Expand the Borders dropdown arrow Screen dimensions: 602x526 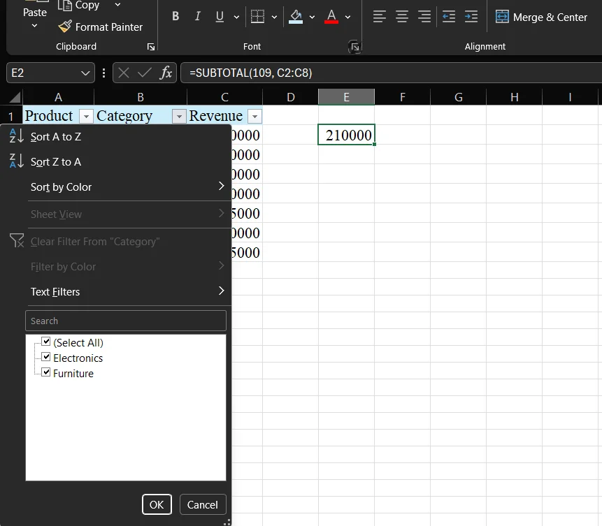click(274, 17)
